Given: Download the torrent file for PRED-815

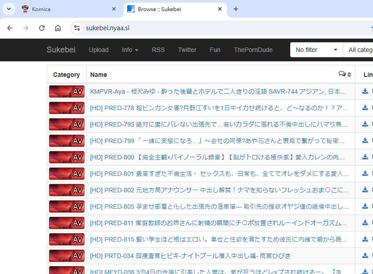Looking at the screenshot, I should point(365,239).
